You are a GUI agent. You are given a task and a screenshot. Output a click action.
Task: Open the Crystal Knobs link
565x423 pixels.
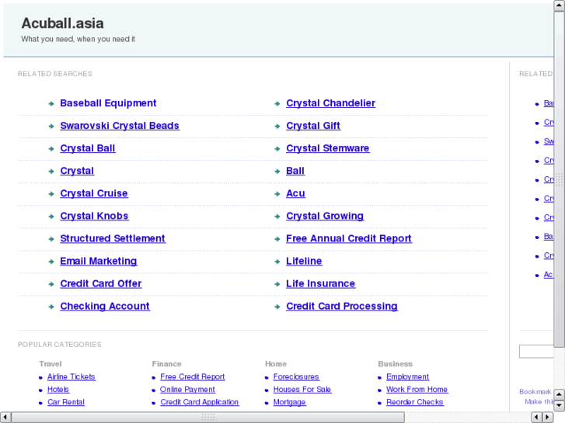pos(94,216)
